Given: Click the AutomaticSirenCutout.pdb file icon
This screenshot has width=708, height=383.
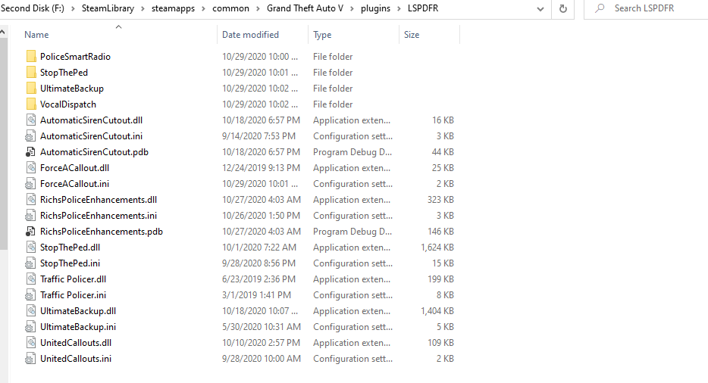Looking at the screenshot, I should 31,152.
